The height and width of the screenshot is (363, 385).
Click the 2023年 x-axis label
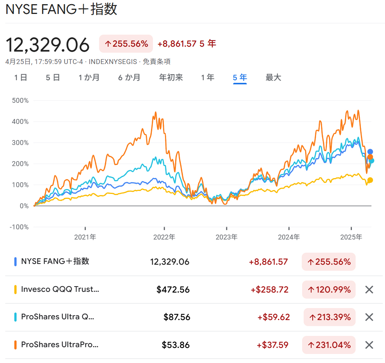[227, 237]
